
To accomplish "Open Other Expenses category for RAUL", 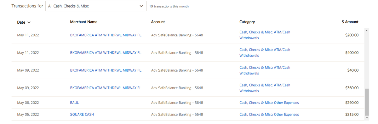I will click(x=269, y=103).
